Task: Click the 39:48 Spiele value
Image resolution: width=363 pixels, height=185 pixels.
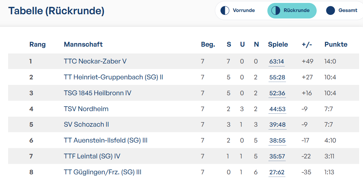Action: (x=277, y=125)
